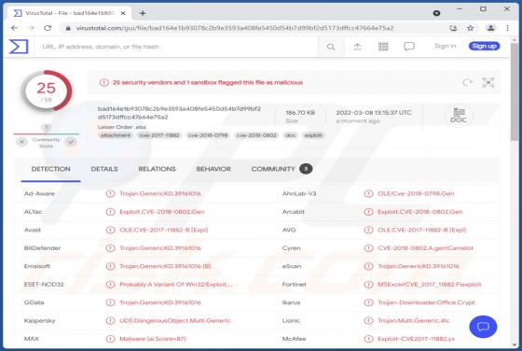Reload the page
522x351 pixels.
click(48, 28)
